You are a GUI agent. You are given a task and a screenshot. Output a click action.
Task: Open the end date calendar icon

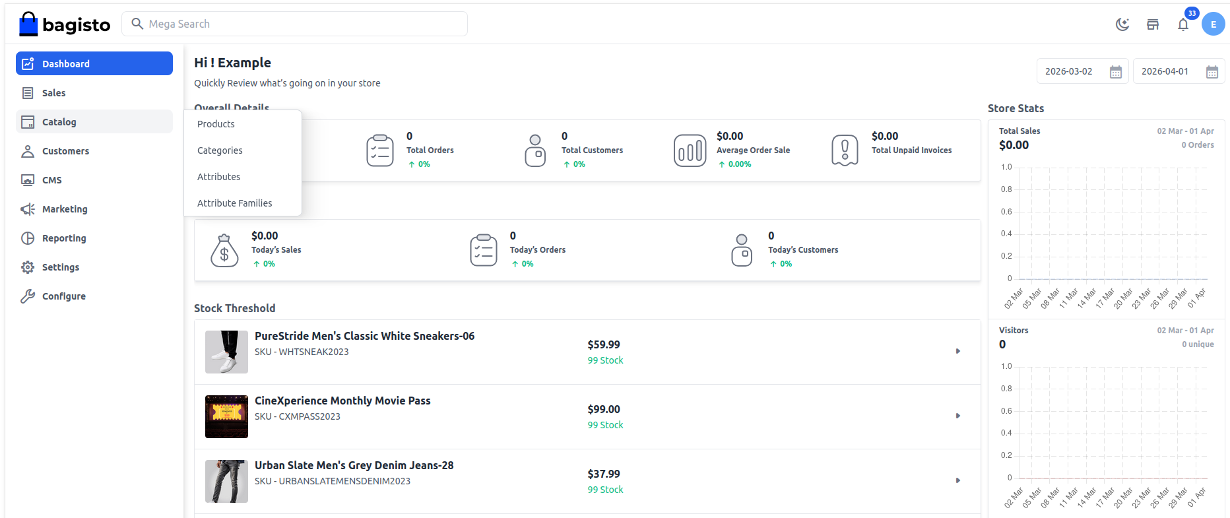click(x=1212, y=72)
